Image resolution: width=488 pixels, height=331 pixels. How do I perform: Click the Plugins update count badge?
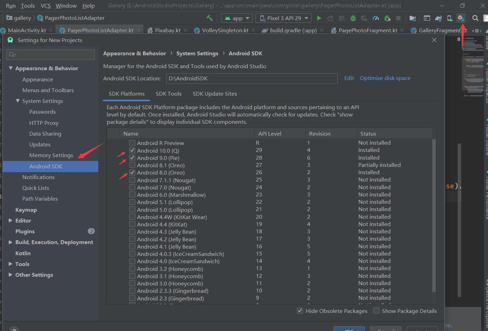91,231
